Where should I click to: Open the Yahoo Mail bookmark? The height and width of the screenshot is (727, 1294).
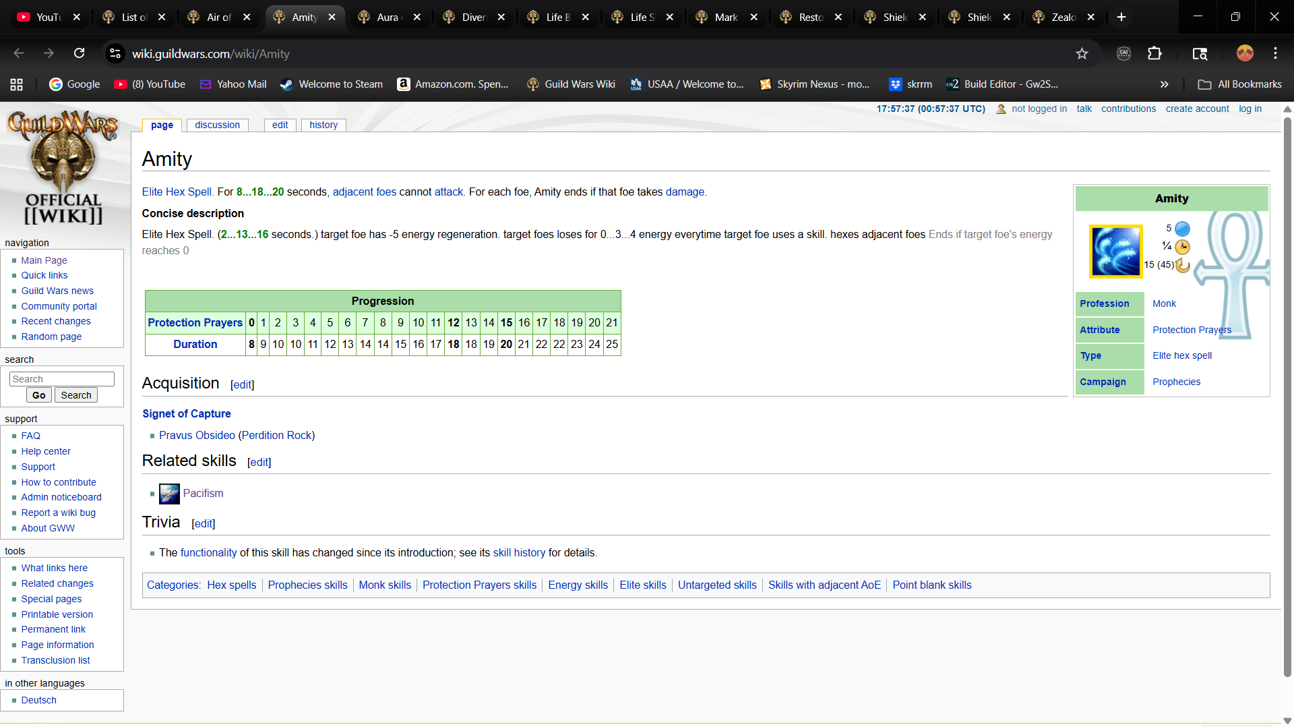pyautogui.click(x=233, y=84)
